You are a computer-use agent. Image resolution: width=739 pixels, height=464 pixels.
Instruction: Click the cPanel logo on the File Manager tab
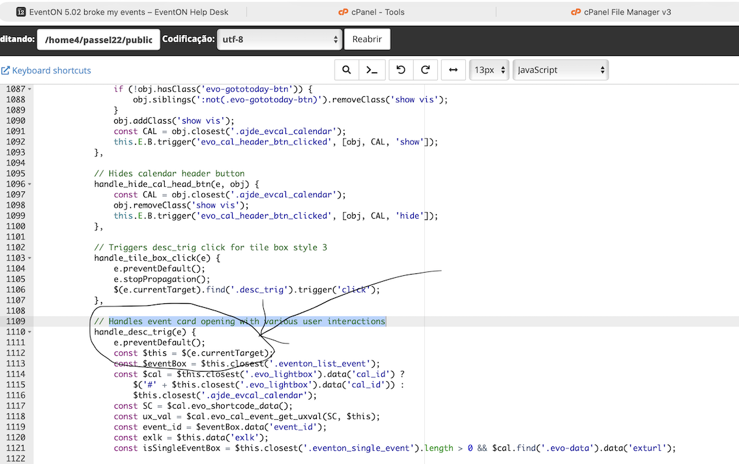[x=575, y=12]
